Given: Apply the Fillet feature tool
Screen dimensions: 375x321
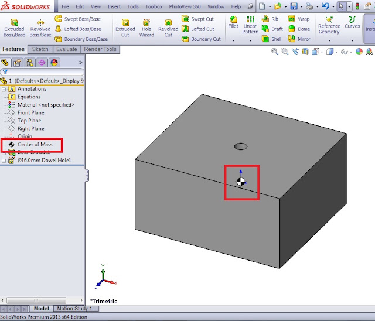Looking at the screenshot, I should (x=233, y=22).
